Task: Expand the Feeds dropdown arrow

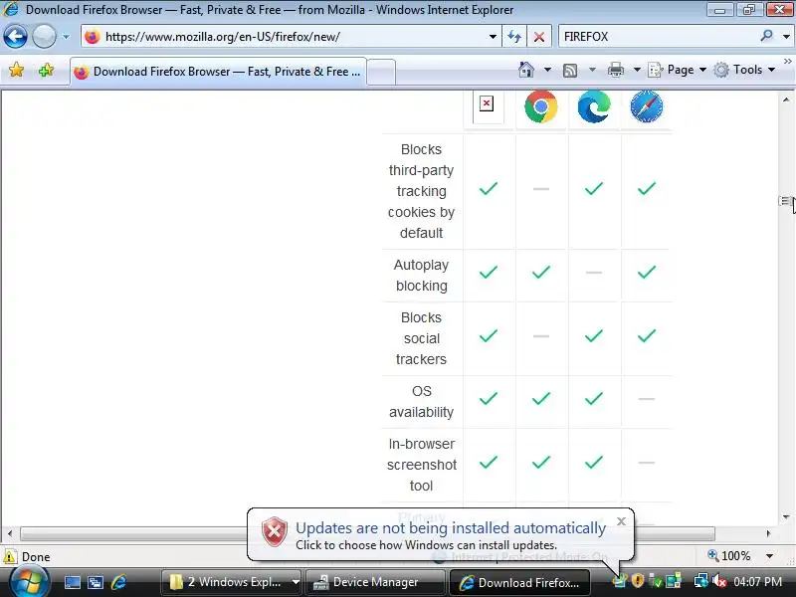Action: point(592,70)
